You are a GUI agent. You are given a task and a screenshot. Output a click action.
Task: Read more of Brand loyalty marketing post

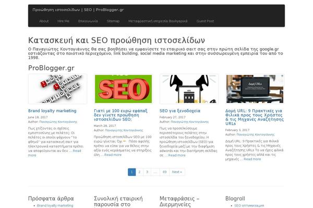click(x=77, y=151)
